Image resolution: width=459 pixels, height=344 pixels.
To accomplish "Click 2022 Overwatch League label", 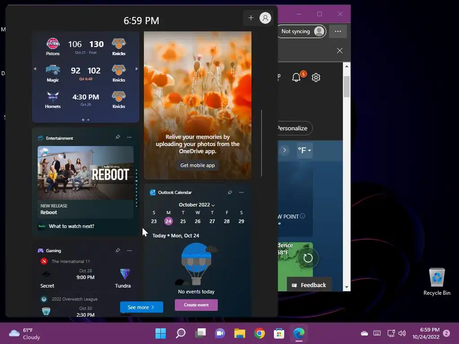I will click(75, 299).
